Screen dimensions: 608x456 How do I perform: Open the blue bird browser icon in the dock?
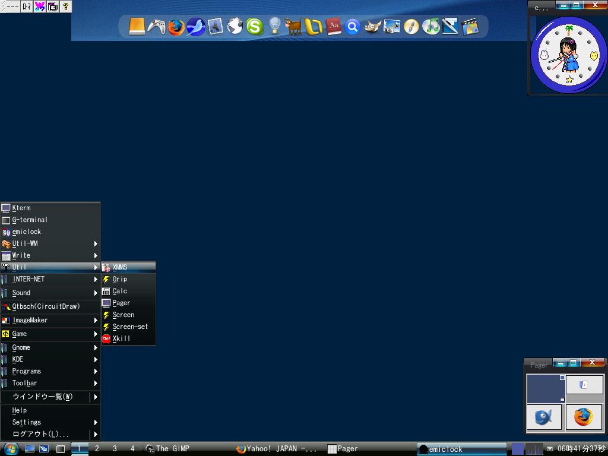(195, 26)
